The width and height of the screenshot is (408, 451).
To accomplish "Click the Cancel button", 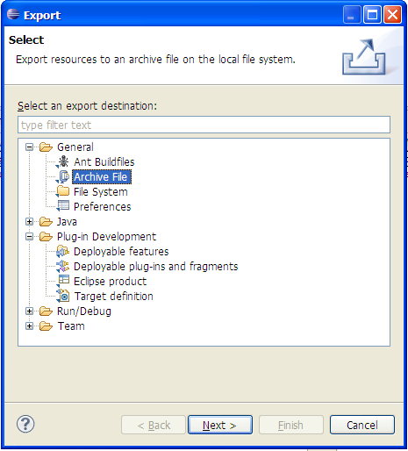I will tap(362, 425).
